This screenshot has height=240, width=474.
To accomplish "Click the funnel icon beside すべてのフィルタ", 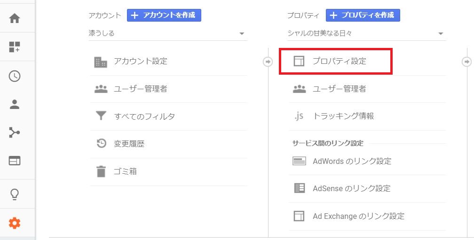I will 101,116.
